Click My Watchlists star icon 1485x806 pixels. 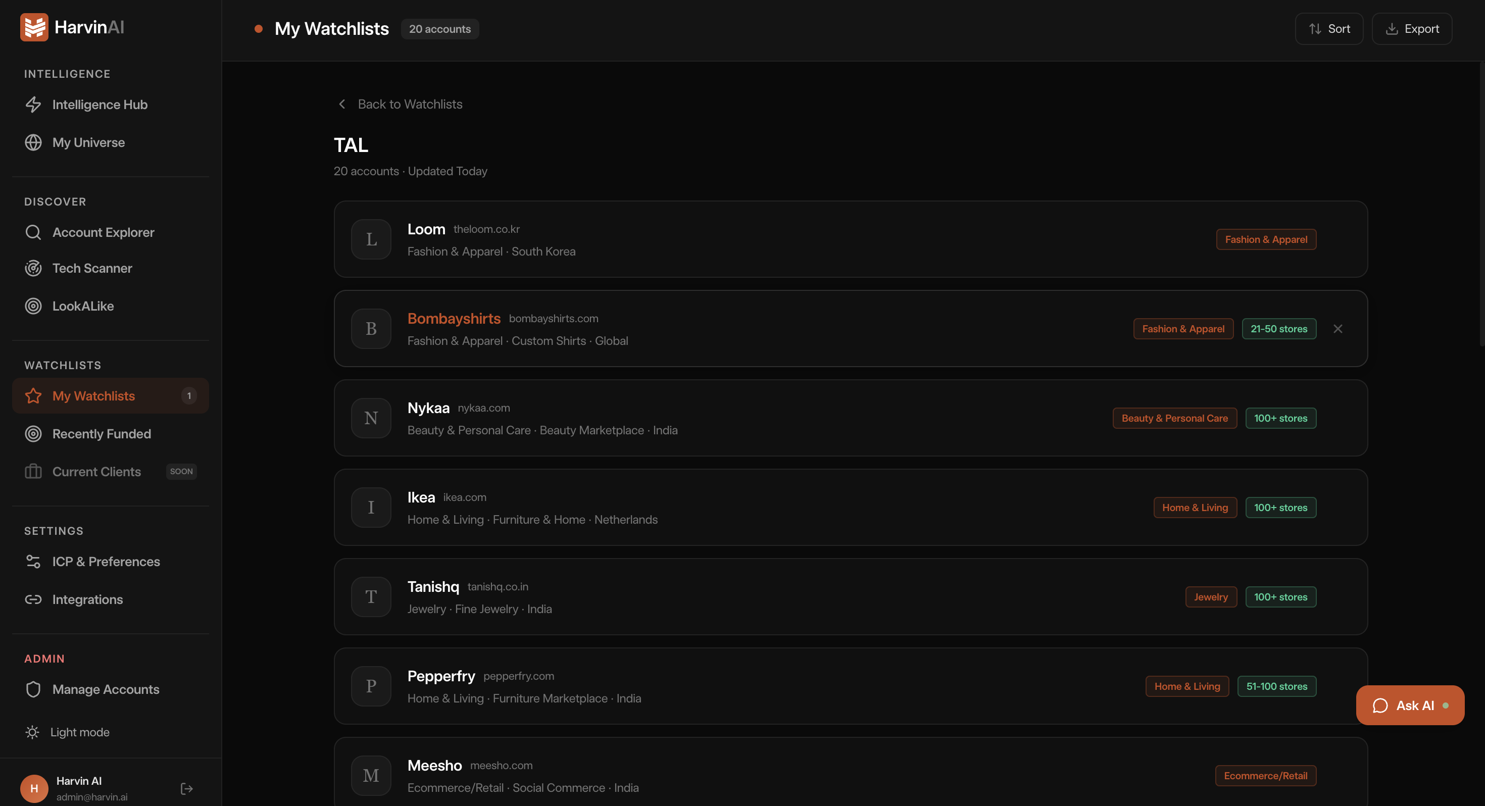click(x=33, y=396)
